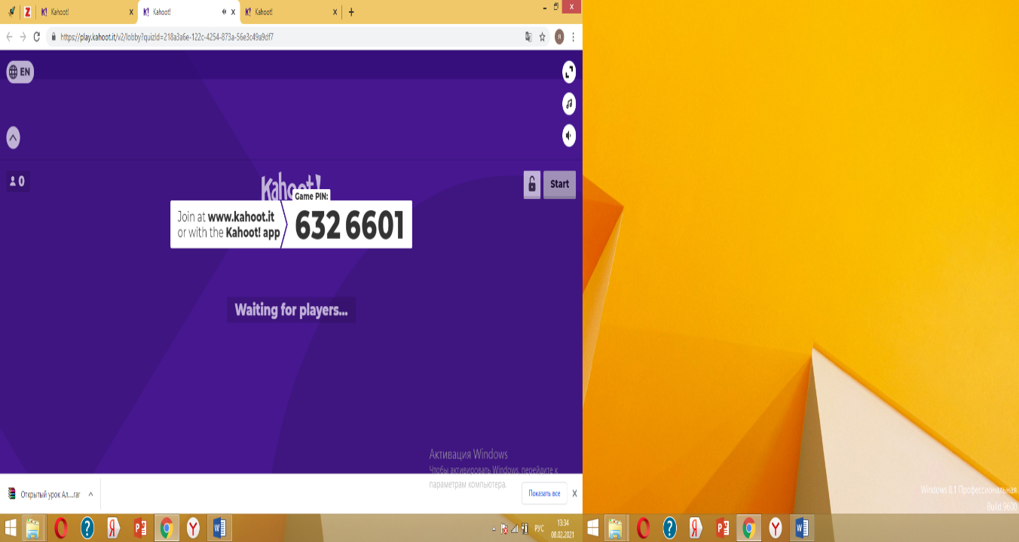The height and width of the screenshot is (542, 1019).
Task: Toggle fullscreen mode in Kahoot lobby
Action: coord(569,72)
